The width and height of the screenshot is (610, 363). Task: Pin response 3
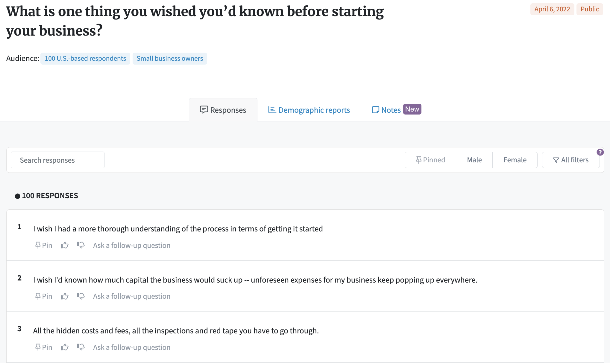[44, 347]
